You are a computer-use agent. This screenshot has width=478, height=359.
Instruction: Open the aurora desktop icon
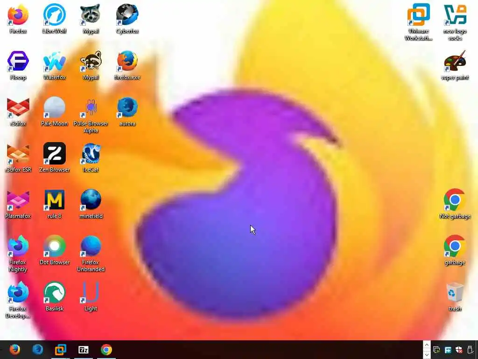(x=127, y=112)
